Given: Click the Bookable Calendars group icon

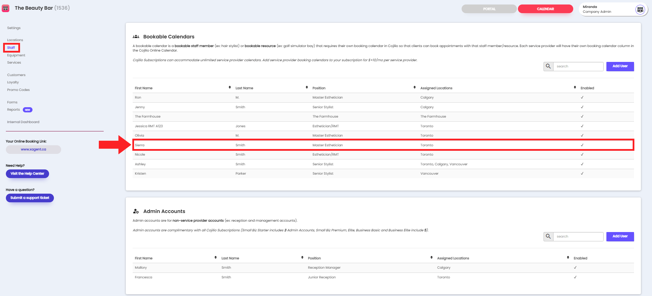Looking at the screenshot, I should (136, 37).
